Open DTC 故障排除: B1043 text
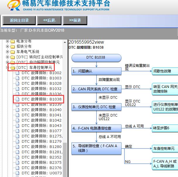 point(42,125)
